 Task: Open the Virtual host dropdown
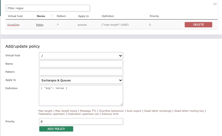coord(81,56)
